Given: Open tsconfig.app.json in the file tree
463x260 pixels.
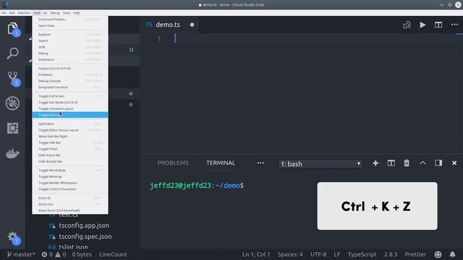Looking at the screenshot, I should 84,225.
